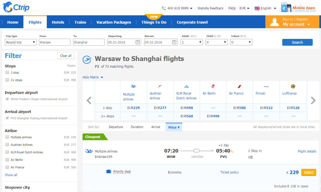The width and height of the screenshot is (321, 192).
Task: Click the Lufthansa logo in matrix
Action: tap(293, 86)
